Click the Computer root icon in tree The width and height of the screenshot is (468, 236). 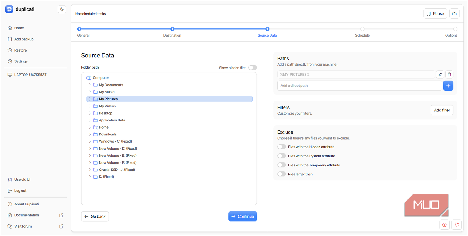point(89,78)
